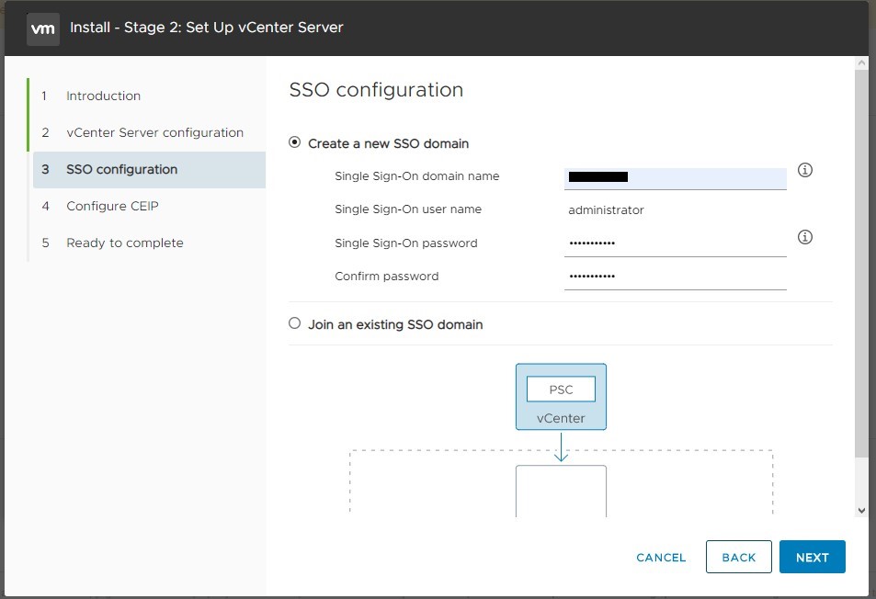Click the VMware vm logo icon
876x599 pixels.
43,28
